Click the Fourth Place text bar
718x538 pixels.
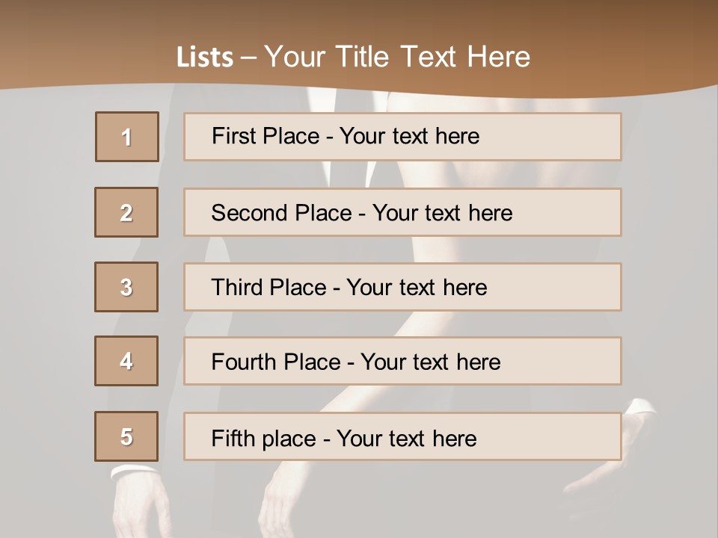(x=402, y=361)
